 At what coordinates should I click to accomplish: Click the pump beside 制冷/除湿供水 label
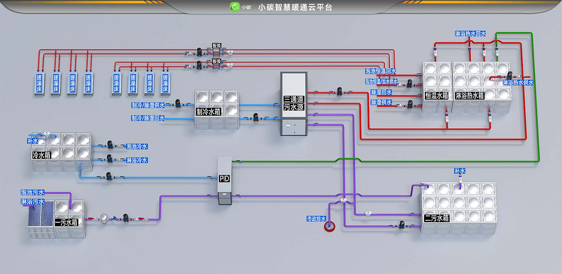click(x=178, y=103)
